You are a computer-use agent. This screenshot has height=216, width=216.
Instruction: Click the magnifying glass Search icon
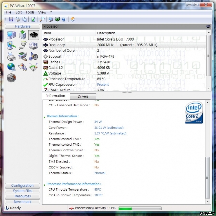click(42, 19)
